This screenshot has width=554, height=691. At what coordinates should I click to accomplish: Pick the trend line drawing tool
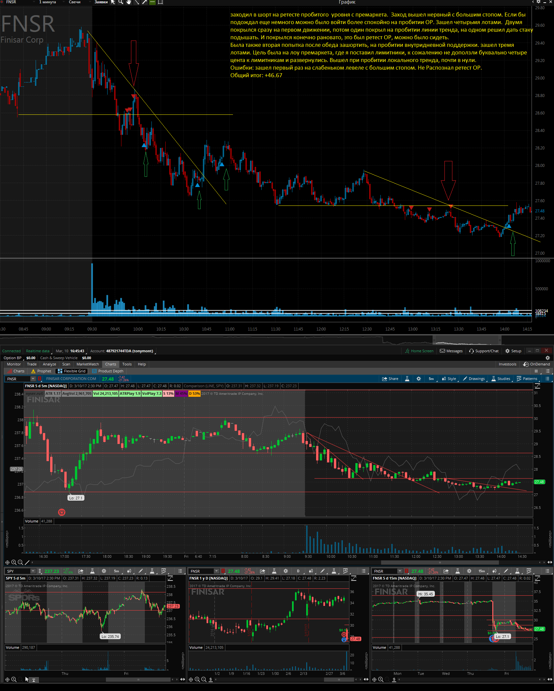pos(137,2)
